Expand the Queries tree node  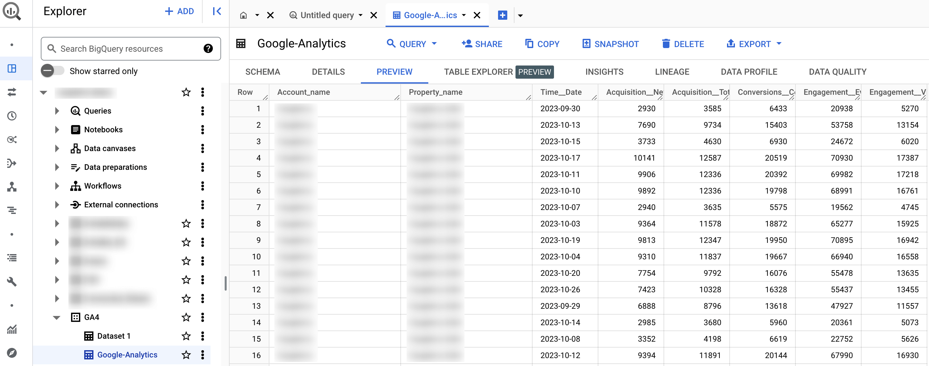57,111
